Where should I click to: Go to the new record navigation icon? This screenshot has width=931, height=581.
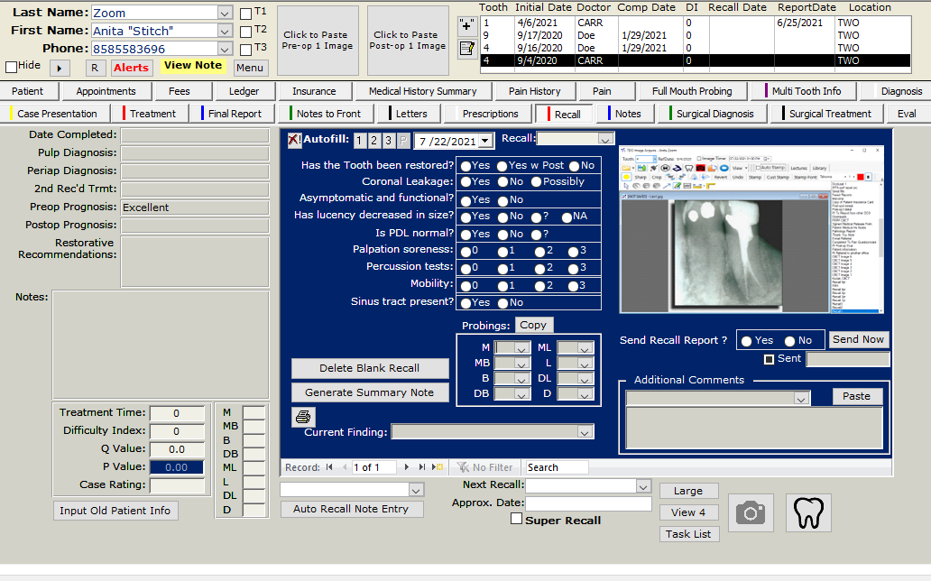tap(438, 467)
